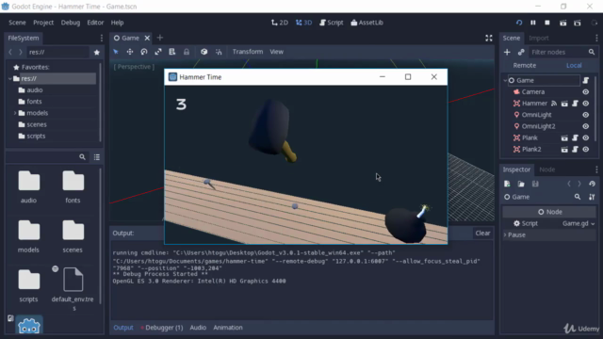Open the script icon on Hammer node

(x=575, y=104)
